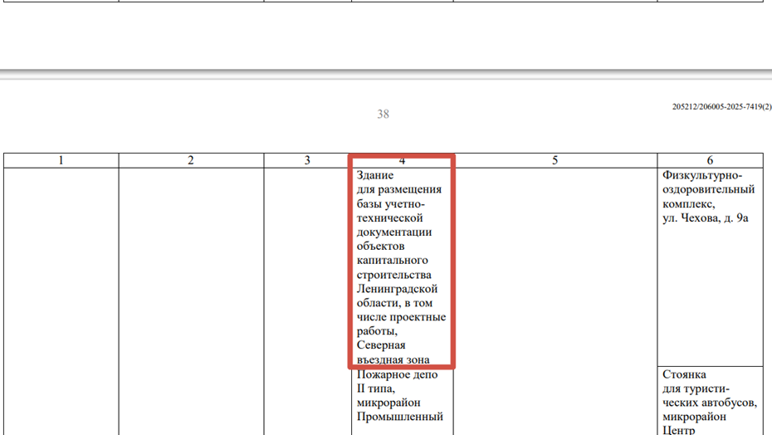Select column header 3
The height and width of the screenshot is (435, 772).
point(307,160)
